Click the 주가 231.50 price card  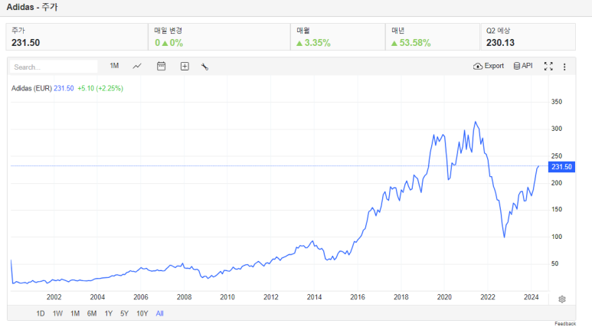coord(77,37)
